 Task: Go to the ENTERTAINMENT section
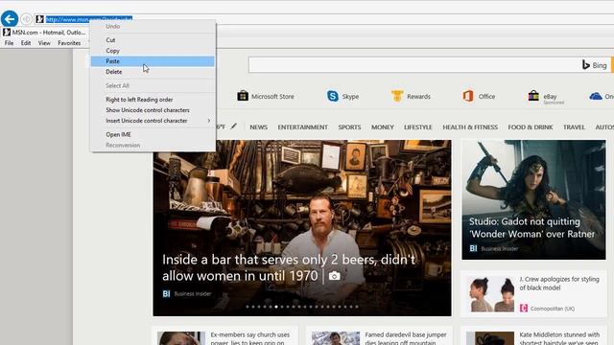pos(303,126)
